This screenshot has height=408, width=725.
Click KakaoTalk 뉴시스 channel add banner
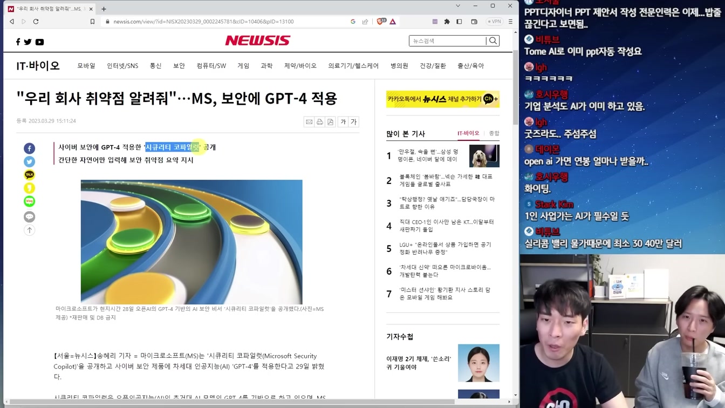pos(443,99)
